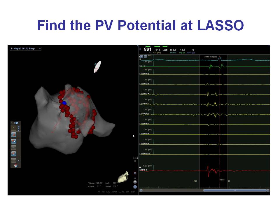Select the LASSO 4-5 channel label
The height and width of the screenshot is (210, 280).
point(144,104)
